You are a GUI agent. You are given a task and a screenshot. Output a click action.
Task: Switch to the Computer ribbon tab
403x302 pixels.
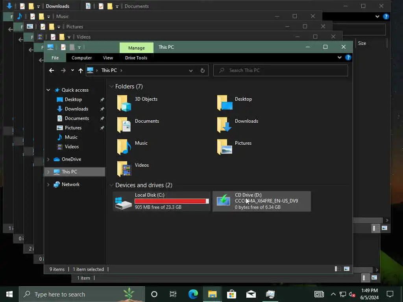(82, 58)
